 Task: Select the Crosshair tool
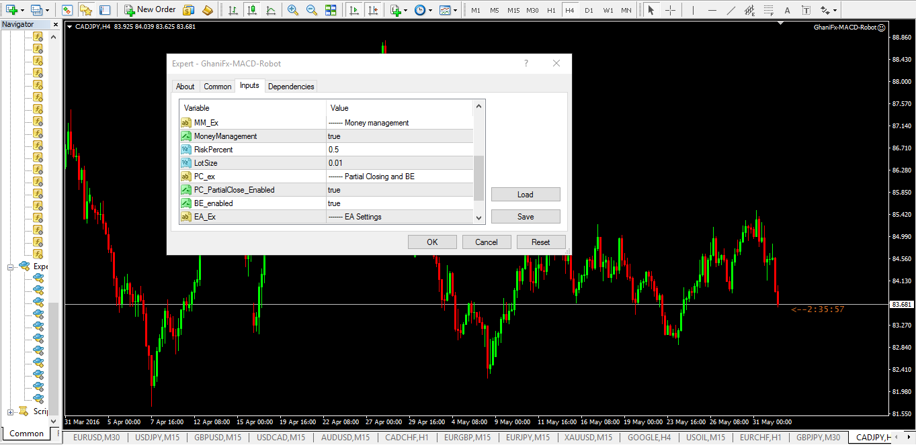pos(671,9)
